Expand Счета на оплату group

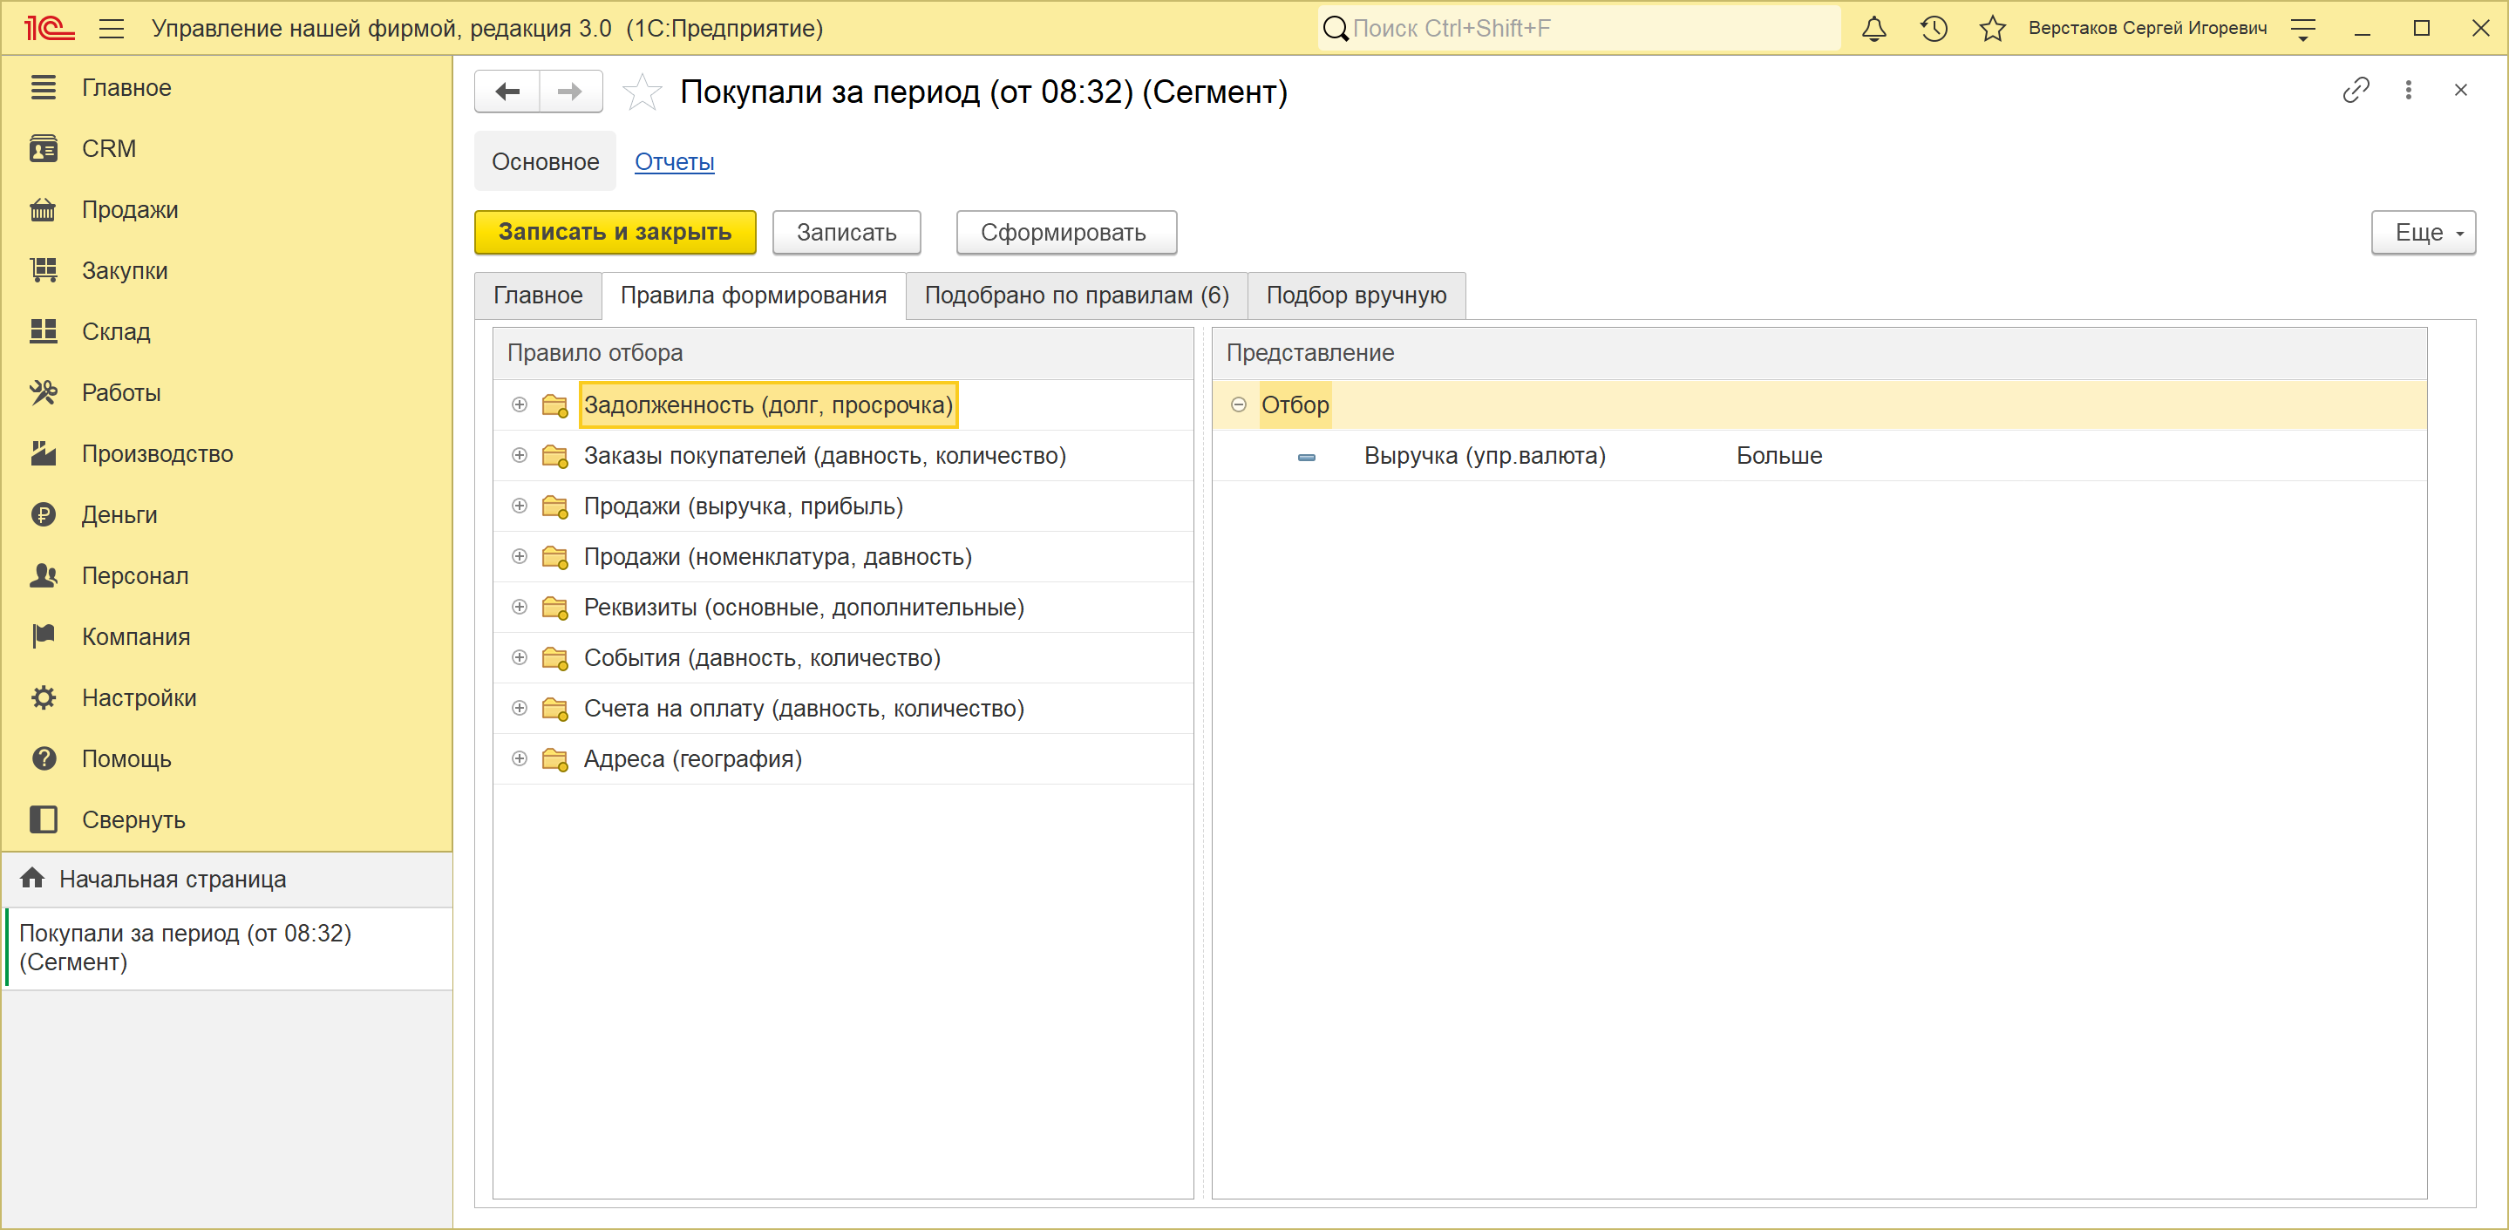(519, 709)
